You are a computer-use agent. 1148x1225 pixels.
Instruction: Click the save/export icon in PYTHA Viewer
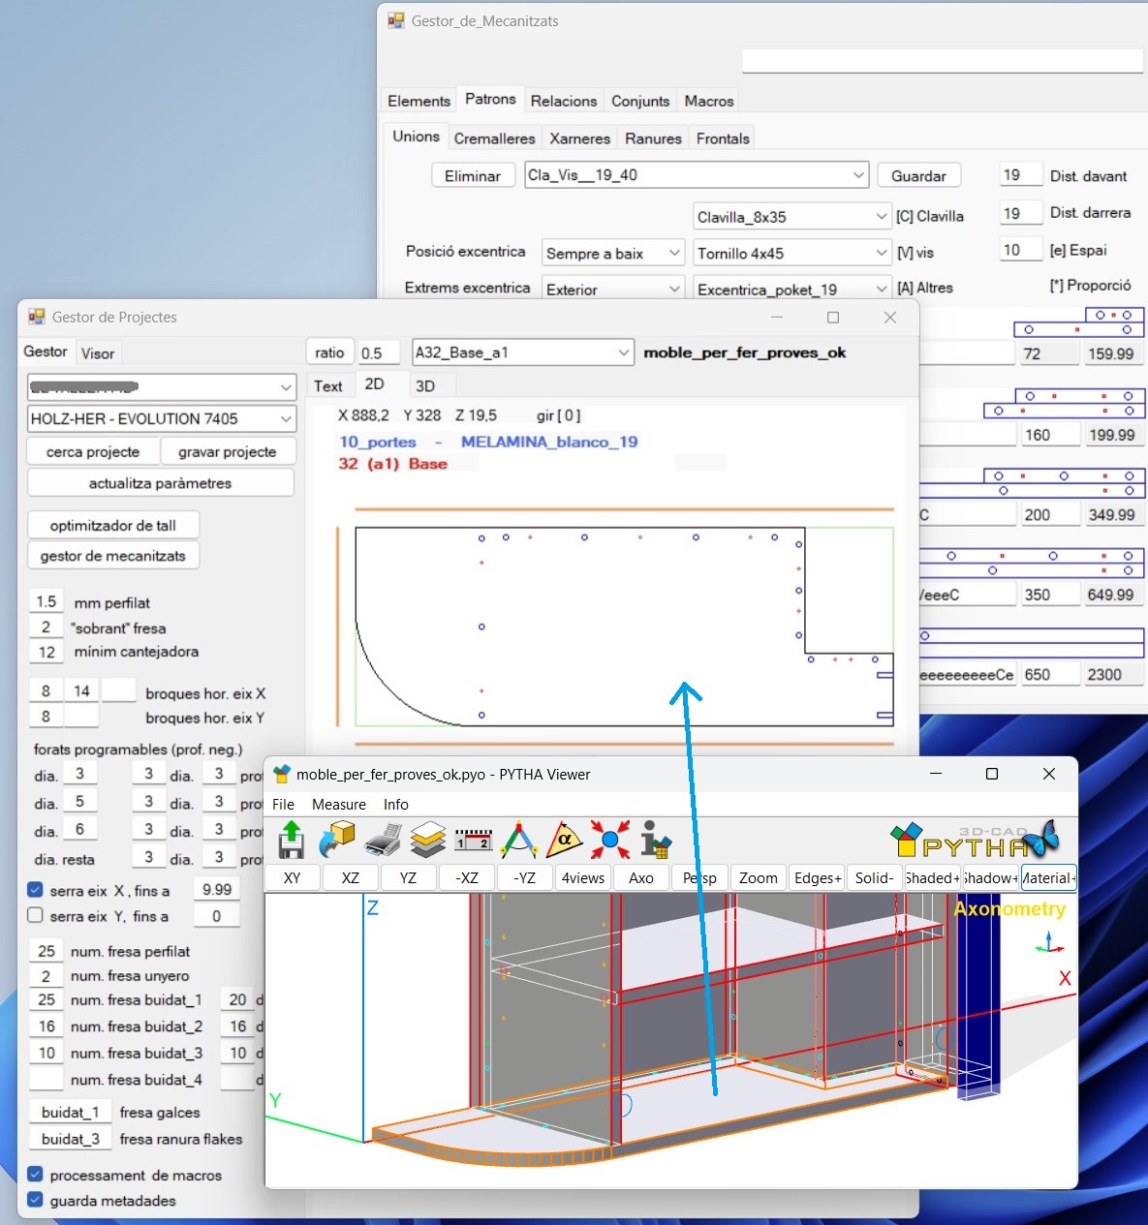(291, 840)
